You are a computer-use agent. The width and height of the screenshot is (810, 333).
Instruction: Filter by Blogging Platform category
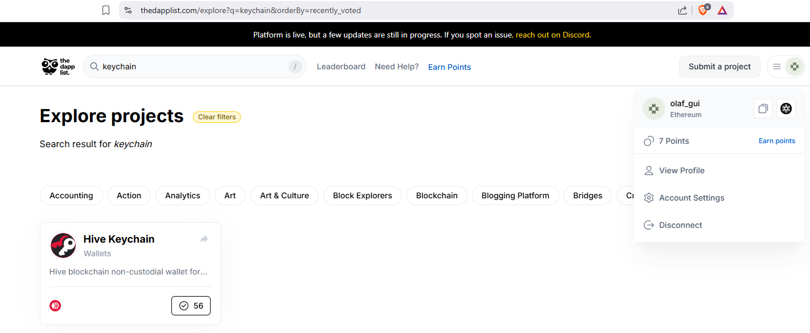516,195
